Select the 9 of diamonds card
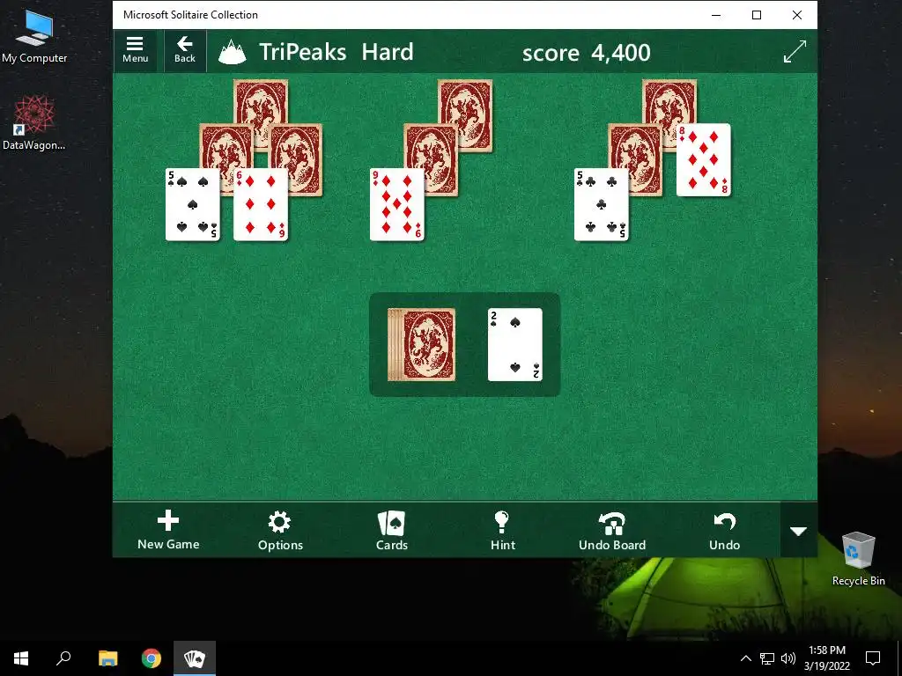This screenshot has height=676, width=902. [397, 204]
